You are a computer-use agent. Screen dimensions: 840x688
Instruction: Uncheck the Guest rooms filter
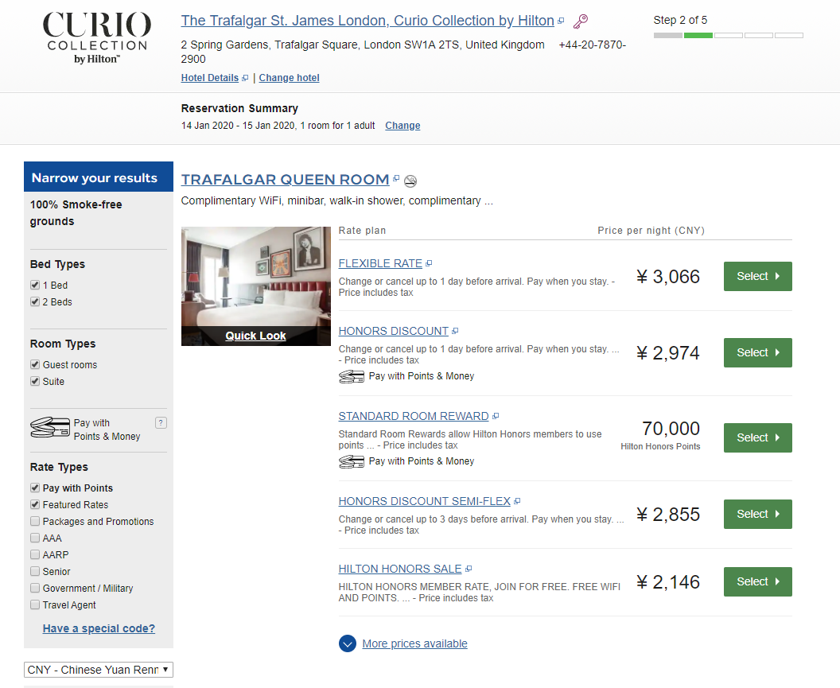tap(35, 364)
